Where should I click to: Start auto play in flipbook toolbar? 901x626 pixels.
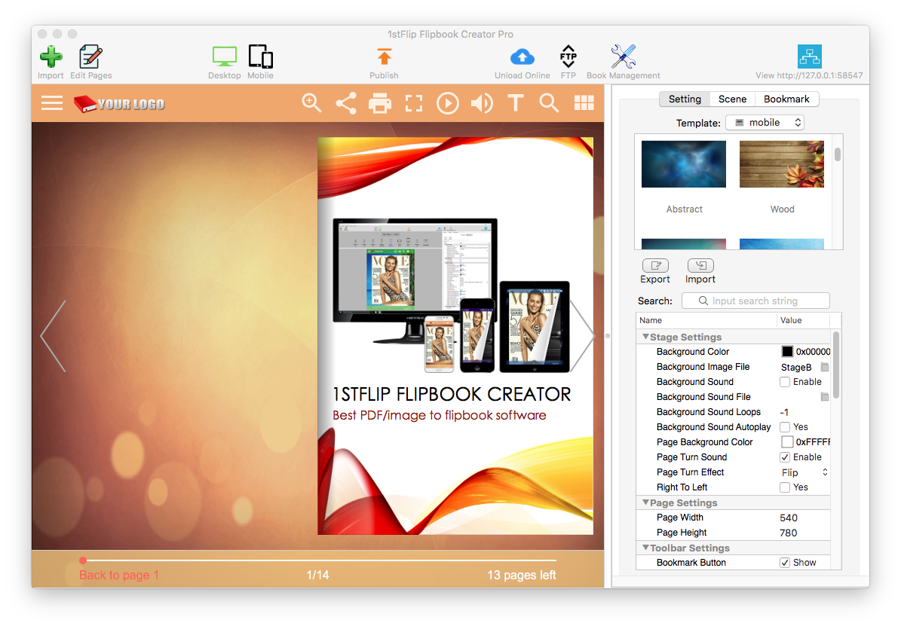click(448, 103)
